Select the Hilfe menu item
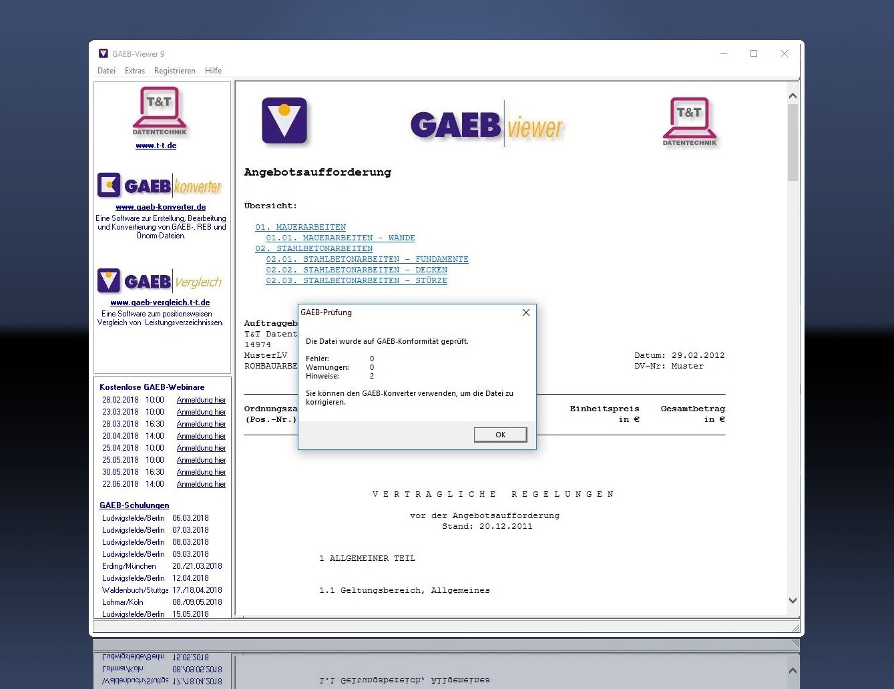This screenshot has height=689, width=894. 213,71
